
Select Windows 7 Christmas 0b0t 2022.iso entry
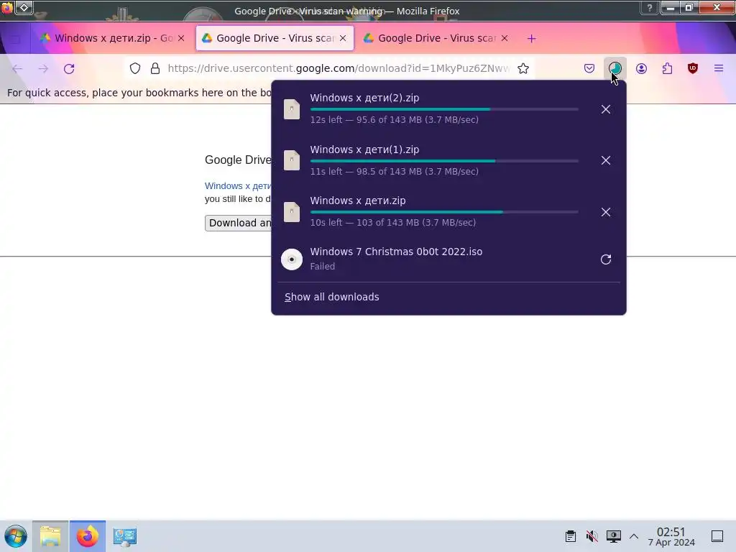(x=396, y=252)
